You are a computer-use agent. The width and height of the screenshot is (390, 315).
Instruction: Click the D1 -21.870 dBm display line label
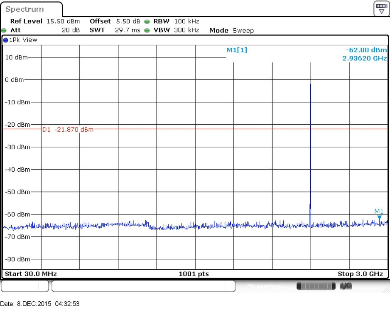pyautogui.click(x=68, y=130)
